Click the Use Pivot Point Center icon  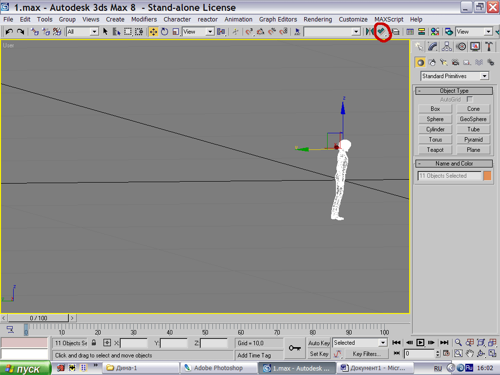[221, 32]
